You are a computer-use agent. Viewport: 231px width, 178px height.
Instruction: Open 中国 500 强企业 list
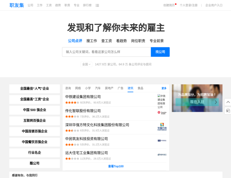pyautogui.click(x=34, y=110)
